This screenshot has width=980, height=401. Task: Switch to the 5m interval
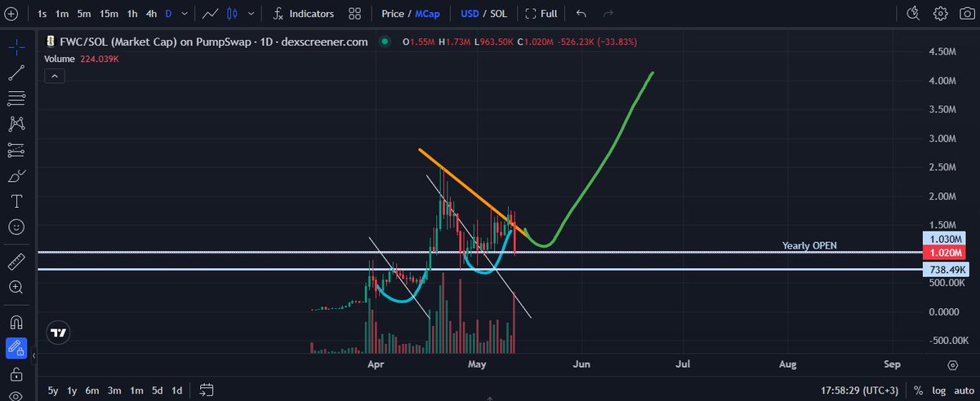point(85,14)
